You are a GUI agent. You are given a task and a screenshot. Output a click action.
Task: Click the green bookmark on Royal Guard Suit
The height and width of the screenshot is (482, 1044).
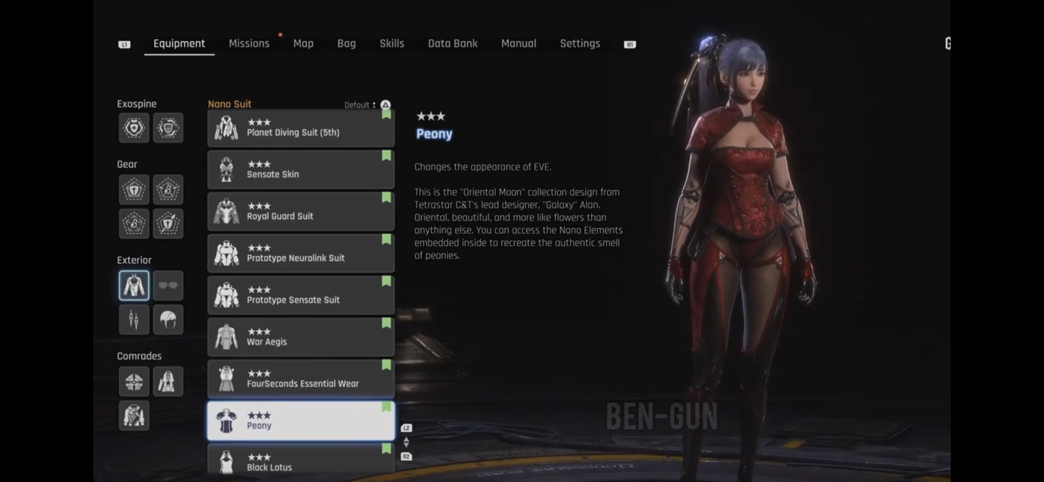click(x=386, y=197)
